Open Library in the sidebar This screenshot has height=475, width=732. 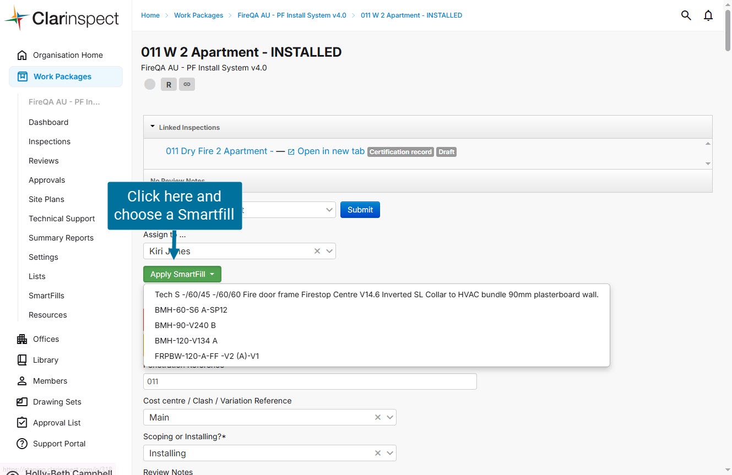pos(45,360)
